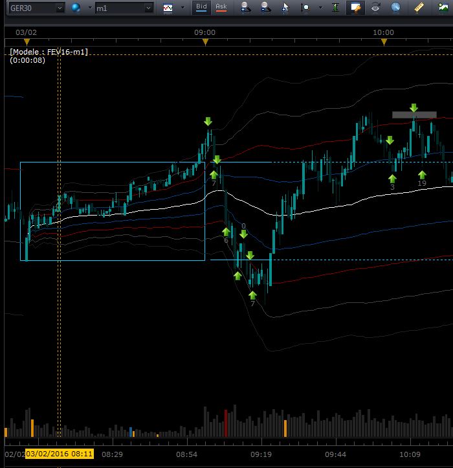Click the round radar globe icon
The width and height of the screenshot is (453, 468).
pyautogui.click(x=395, y=8)
